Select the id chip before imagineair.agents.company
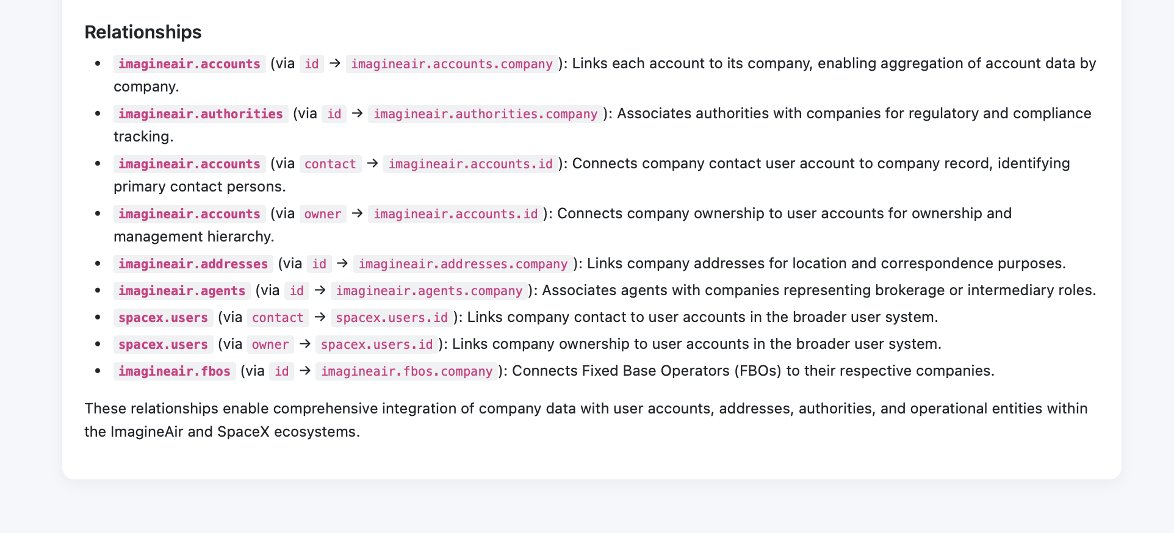 click(x=297, y=291)
